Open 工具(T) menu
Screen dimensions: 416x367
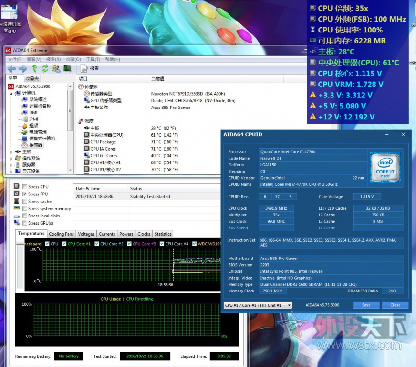point(93,59)
